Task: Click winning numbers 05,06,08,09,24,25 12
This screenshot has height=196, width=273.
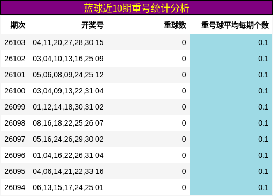Action: tap(68, 75)
